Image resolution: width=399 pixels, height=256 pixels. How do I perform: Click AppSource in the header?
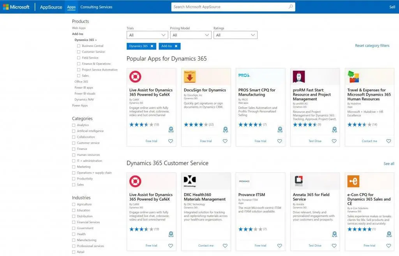pyautogui.click(x=51, y=7)
